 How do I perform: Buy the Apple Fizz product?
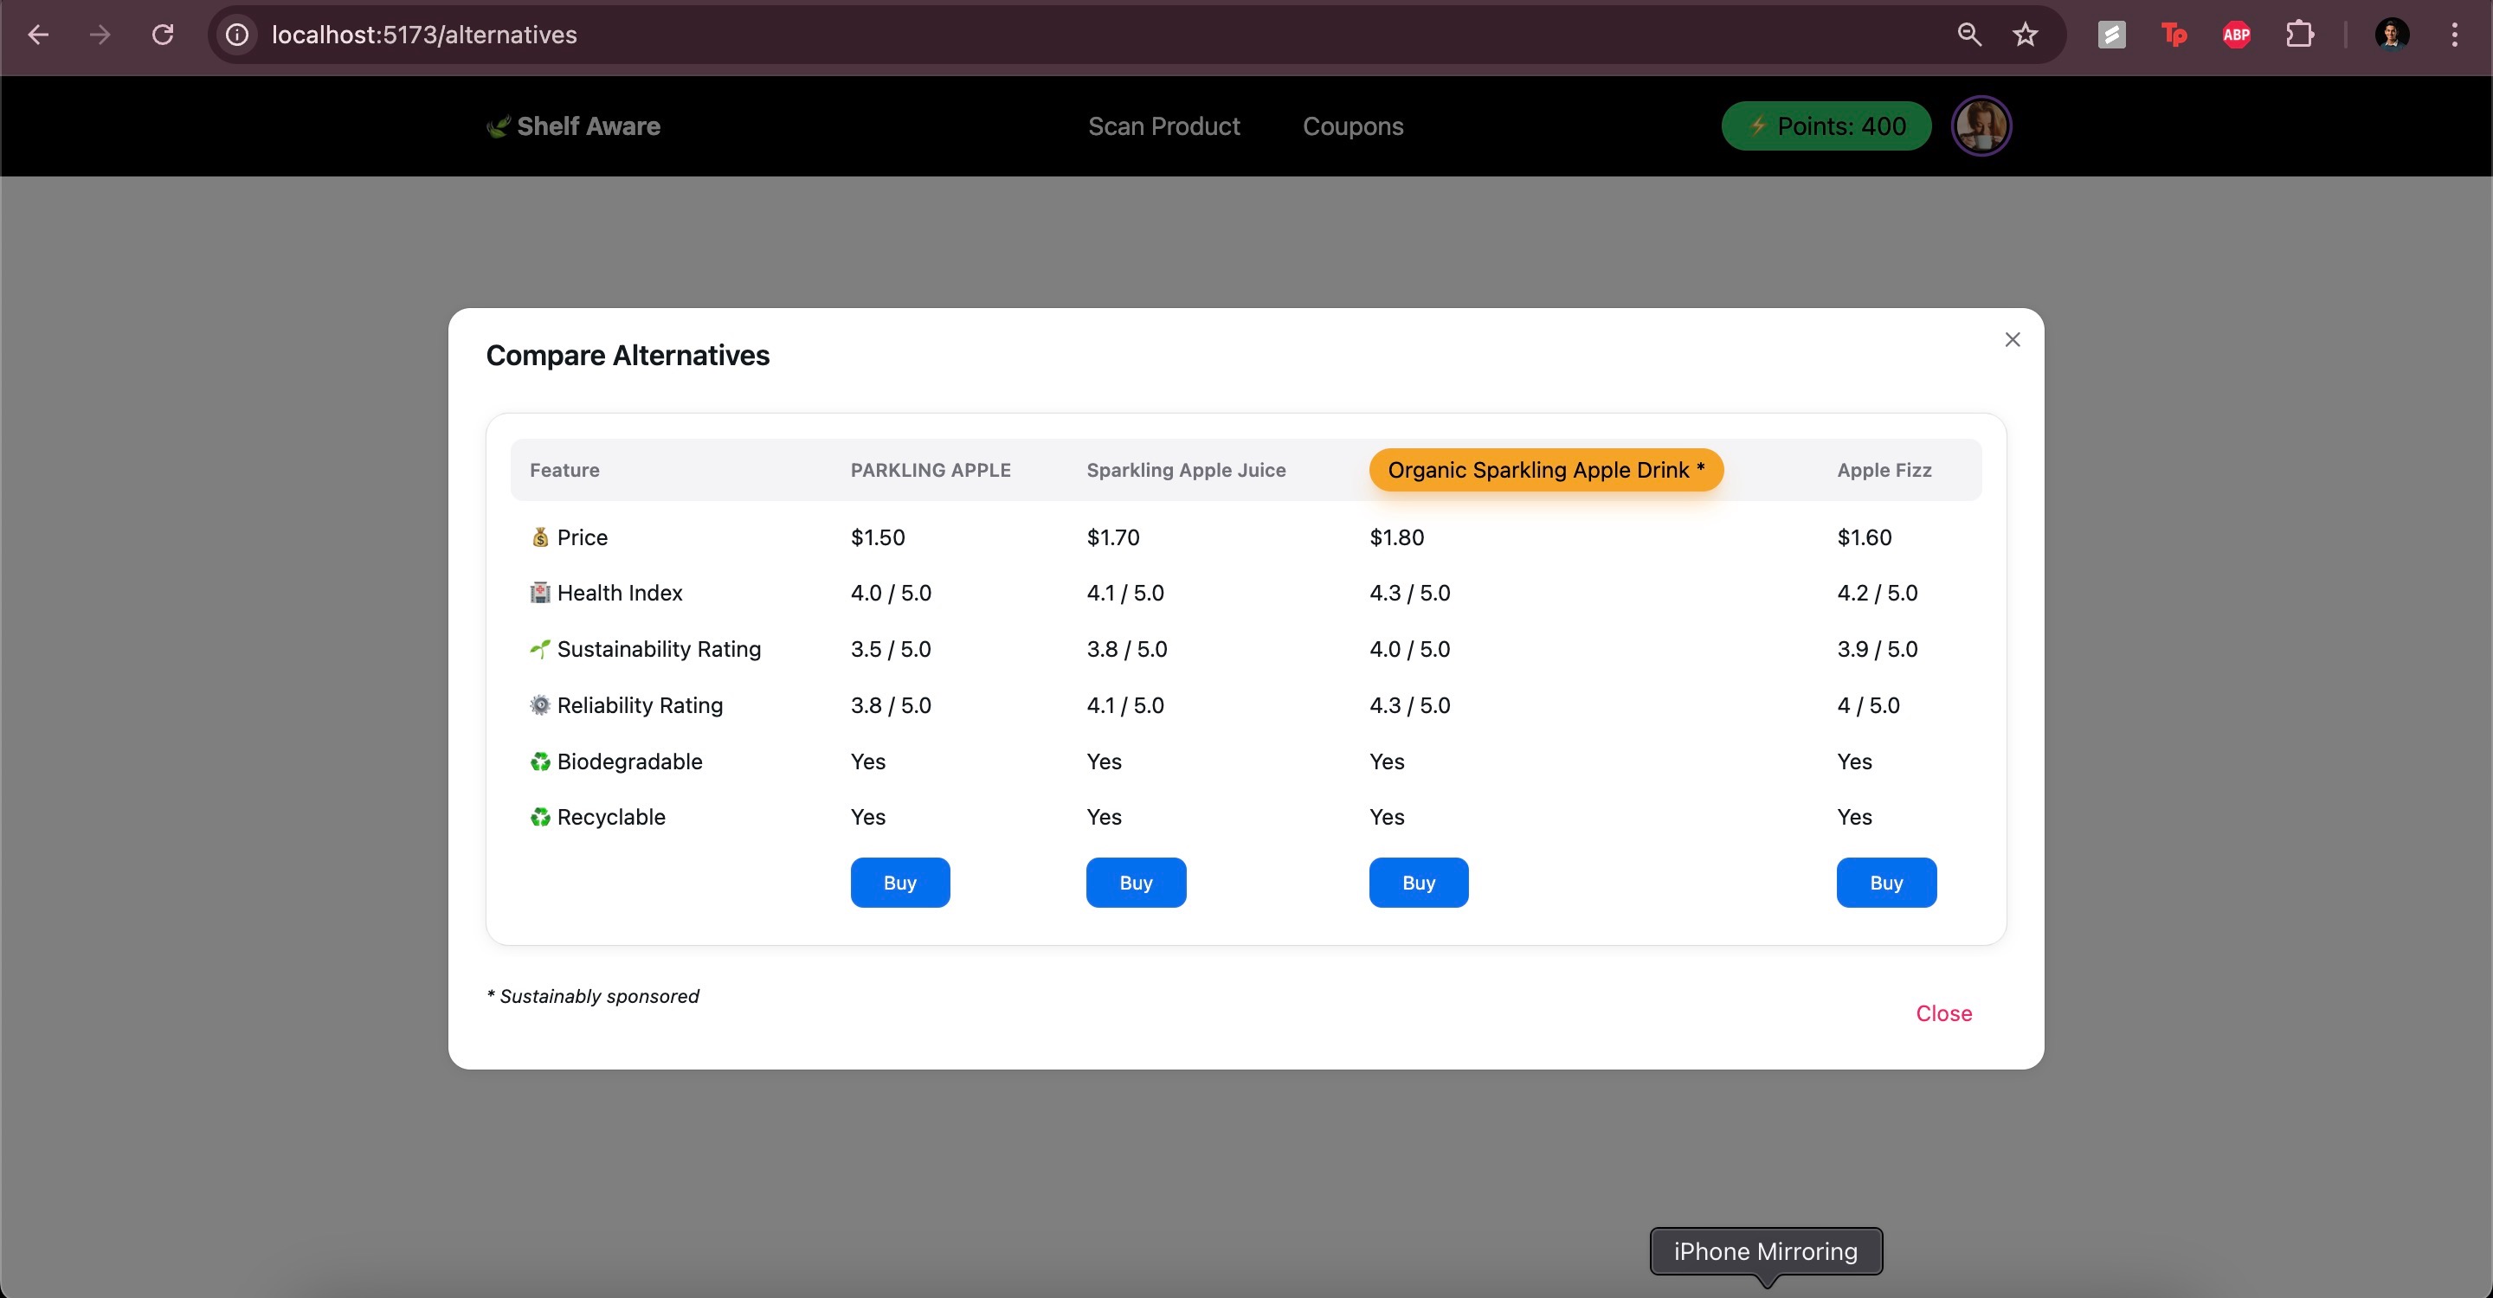pyautogui.click(x=1885, y=882)
